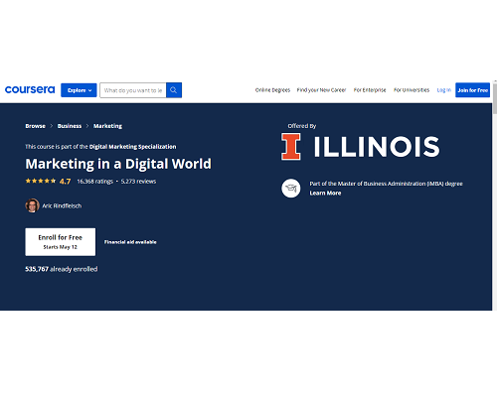497x397 pixels.
Task: Open Financial aid available link
Action: coord(130,242)
